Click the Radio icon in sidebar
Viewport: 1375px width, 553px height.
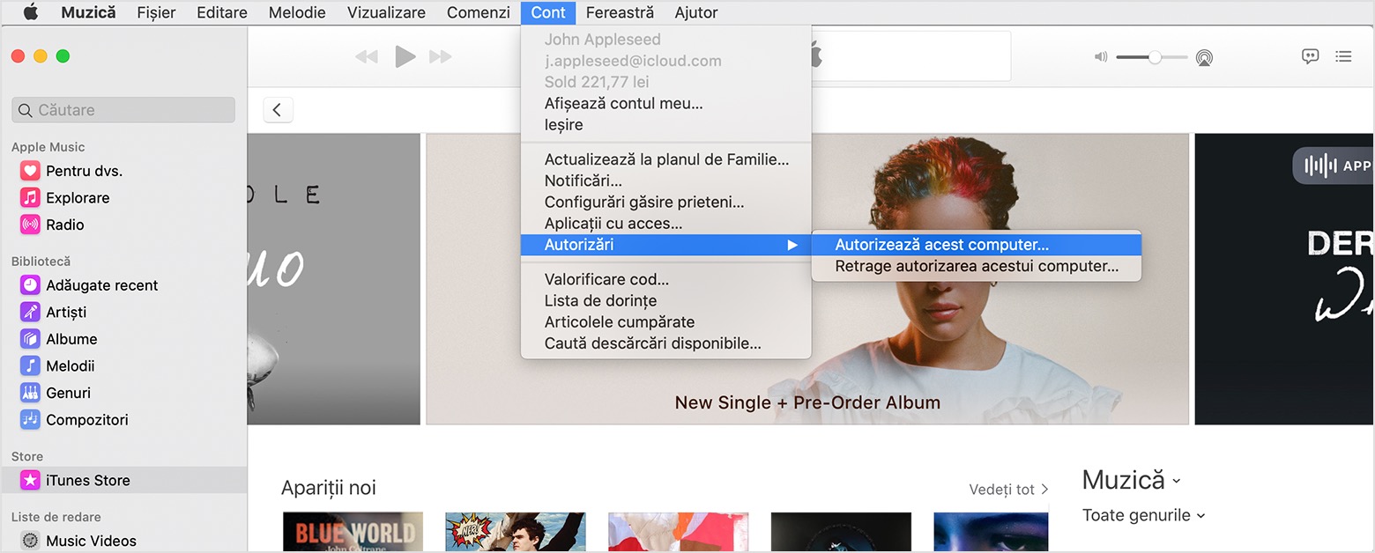pyautogui.click(x=30, y=225)
